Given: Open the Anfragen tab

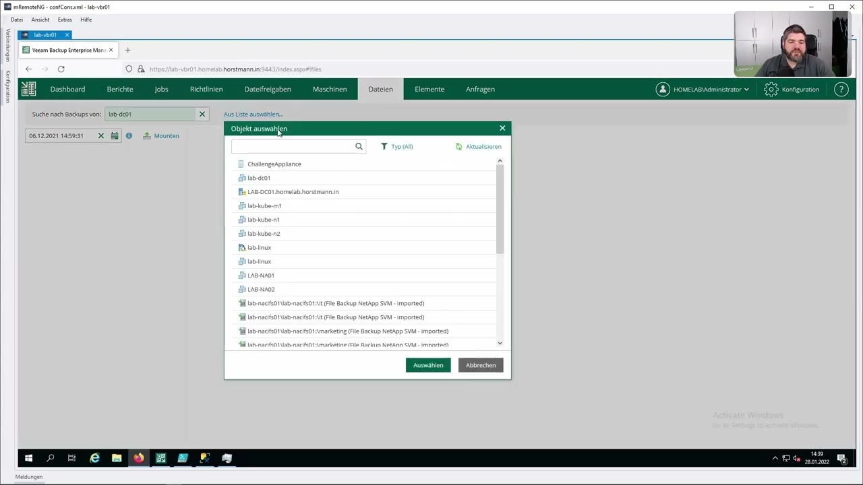Looking at the screenshot, I should 480,89.
